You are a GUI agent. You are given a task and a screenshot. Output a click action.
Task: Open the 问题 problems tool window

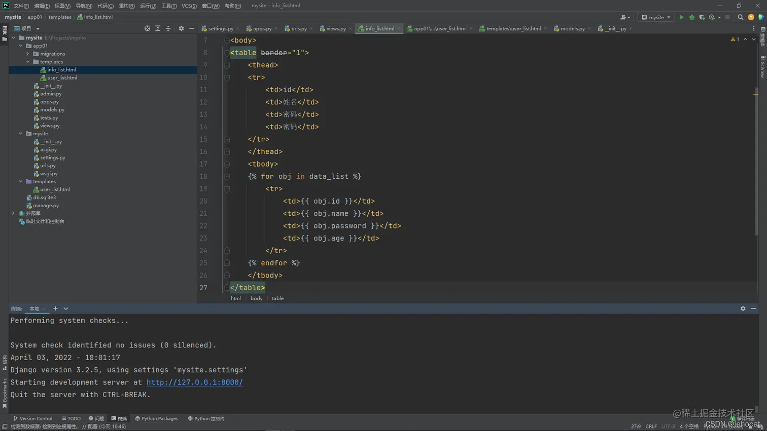click(96, 418)
